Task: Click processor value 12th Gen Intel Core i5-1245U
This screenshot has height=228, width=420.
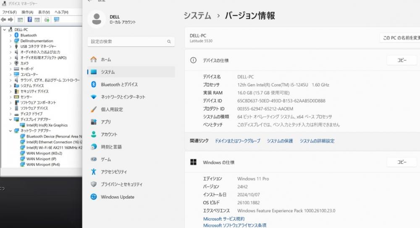Action: pos(283,85)
